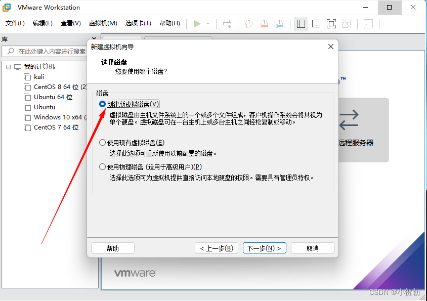
Task: Click the Take Snapshot toolbar icon
Action: pyautogui.click(x=248, y=24)
